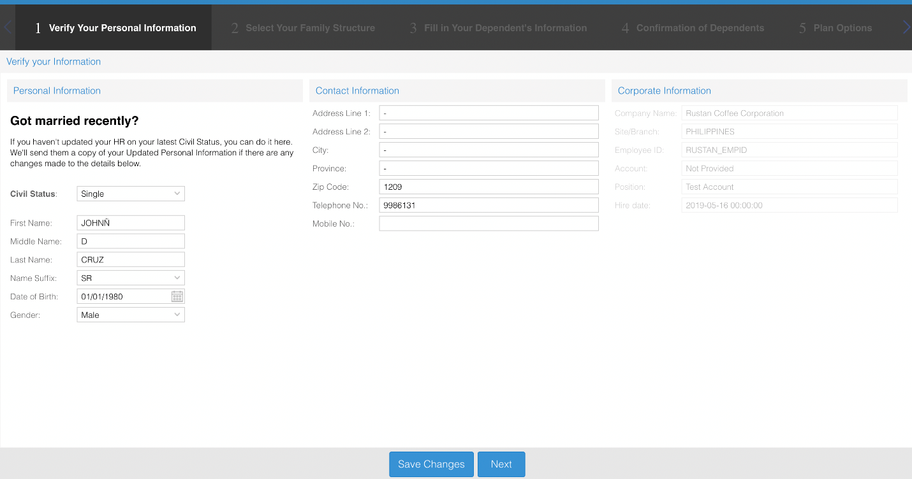Expand the Civil Status dropdown
Image resolution: width=912 pixels, height=479 pixels.
pos(131,194)
